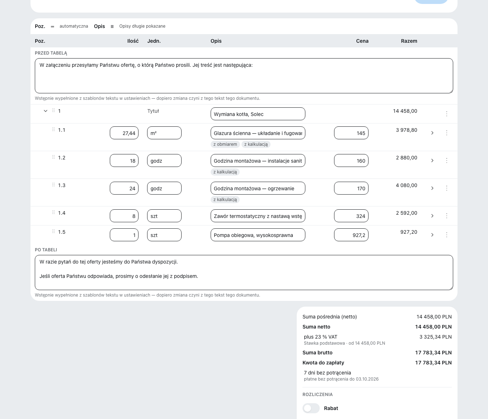Click '7 dni bez potrącenia' payment terms

[x=327, y=373]
